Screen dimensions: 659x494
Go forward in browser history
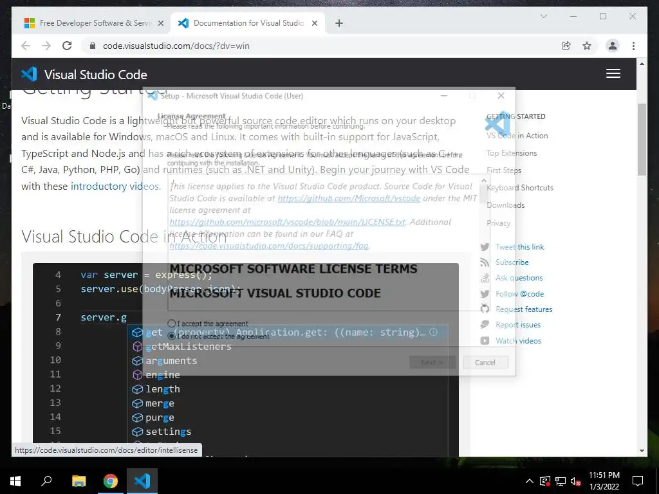point(46,46)
